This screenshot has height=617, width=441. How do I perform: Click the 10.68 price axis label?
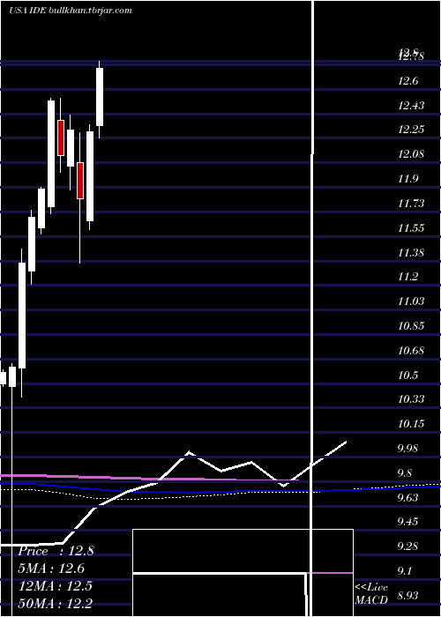click(412, 350)
